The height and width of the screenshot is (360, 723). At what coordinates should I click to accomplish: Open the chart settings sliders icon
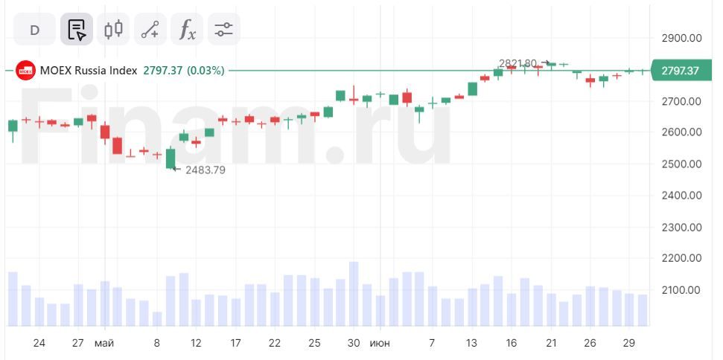223,30
